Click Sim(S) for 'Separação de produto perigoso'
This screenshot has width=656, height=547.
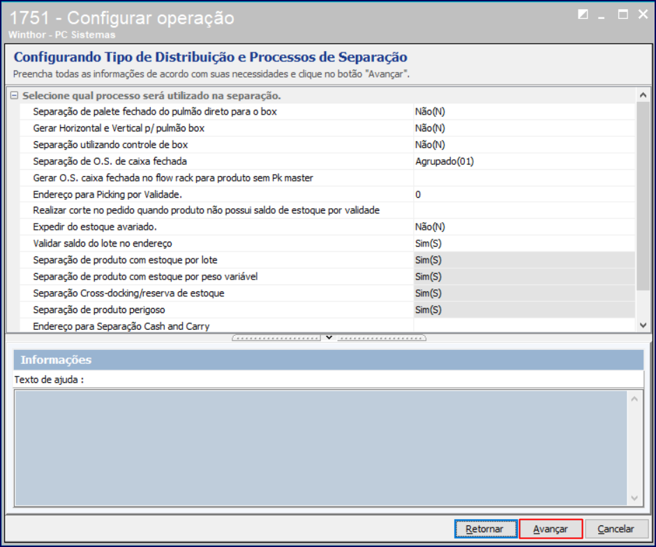524,309
